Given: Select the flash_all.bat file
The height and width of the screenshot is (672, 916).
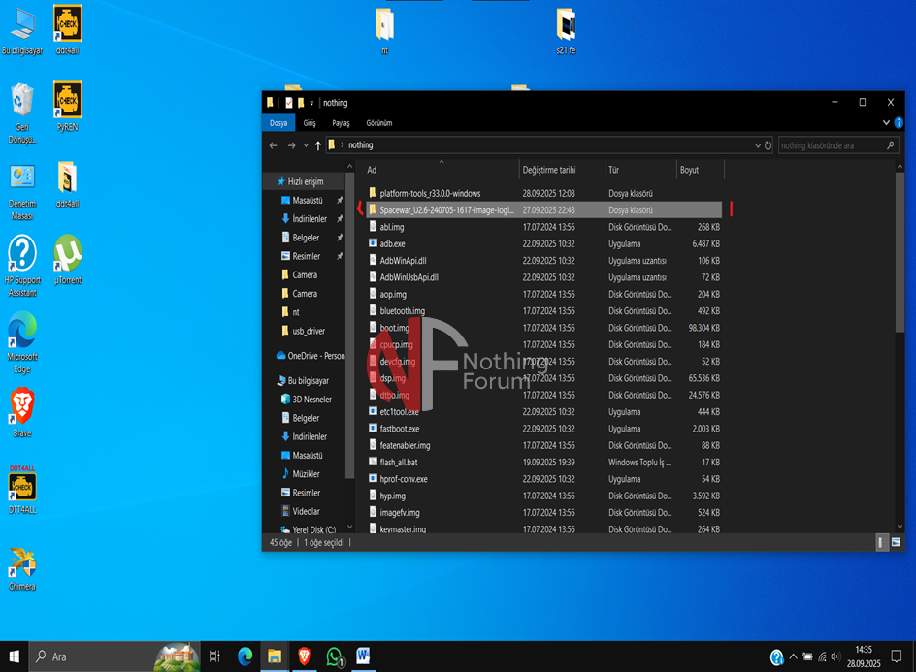Looking at the screenshot, I should [398, 462].
